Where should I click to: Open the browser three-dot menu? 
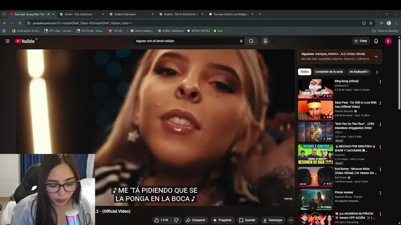396,23
